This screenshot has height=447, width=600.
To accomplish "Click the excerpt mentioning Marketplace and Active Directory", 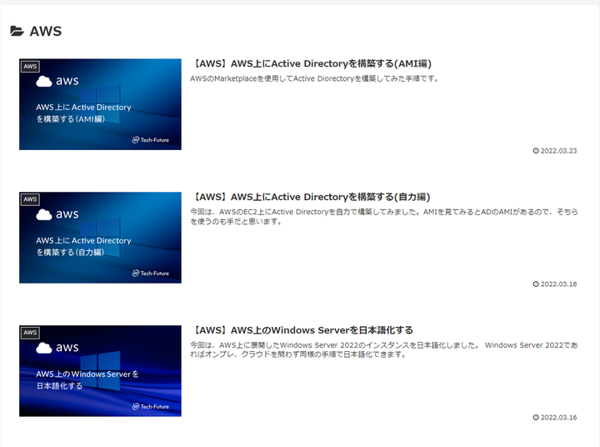I will tap(314, 79).
